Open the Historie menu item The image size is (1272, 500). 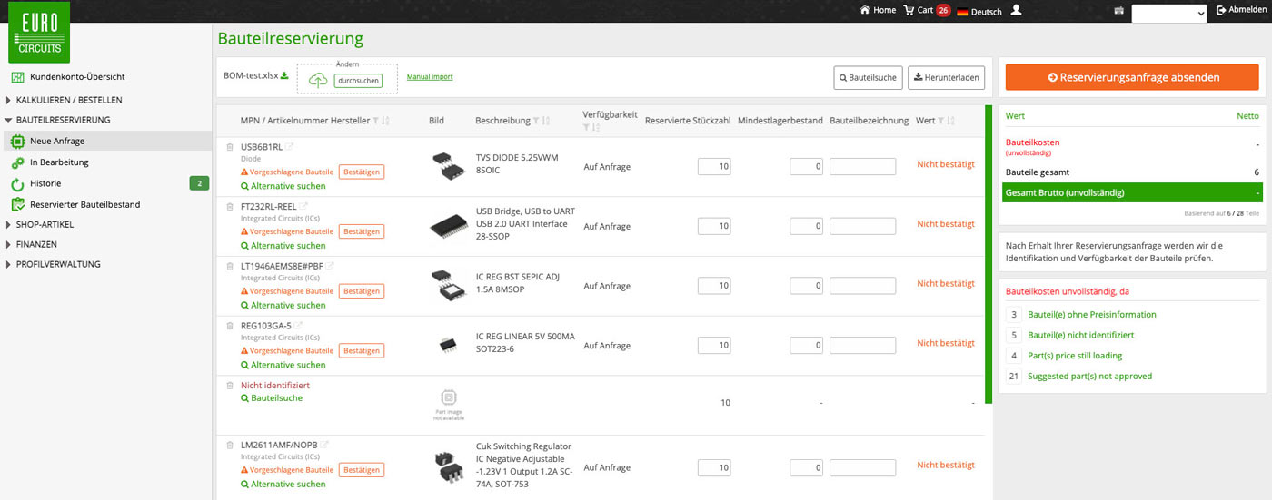point(45,183)
